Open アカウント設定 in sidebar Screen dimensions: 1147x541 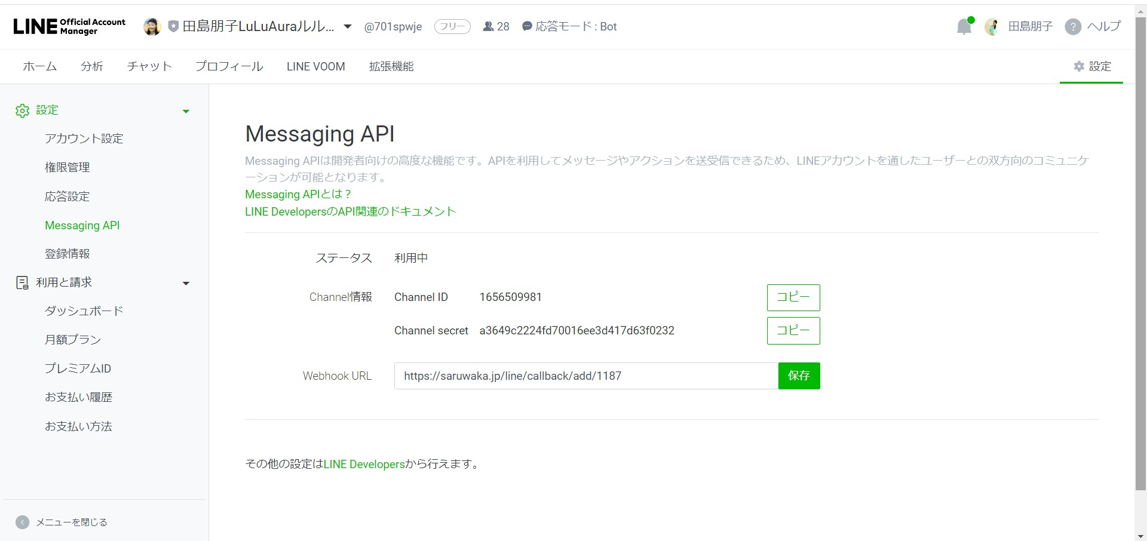(84, 139)
